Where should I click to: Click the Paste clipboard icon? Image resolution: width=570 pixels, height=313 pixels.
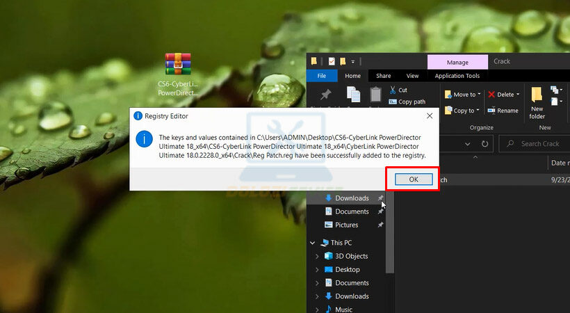tap(375, 94)
